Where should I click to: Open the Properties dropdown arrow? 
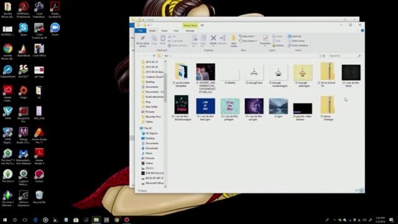pos(265,46)
